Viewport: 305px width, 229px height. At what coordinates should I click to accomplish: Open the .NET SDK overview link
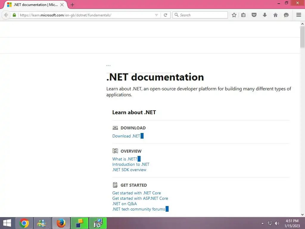point(129,170)
